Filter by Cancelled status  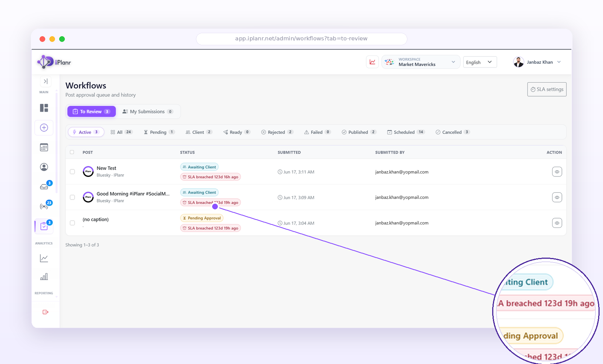click(453, 132)
